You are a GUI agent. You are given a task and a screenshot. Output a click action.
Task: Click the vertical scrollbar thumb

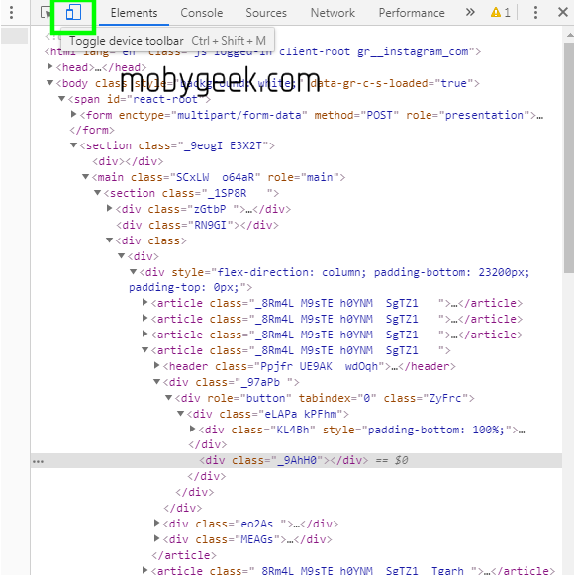coord(568,157)
